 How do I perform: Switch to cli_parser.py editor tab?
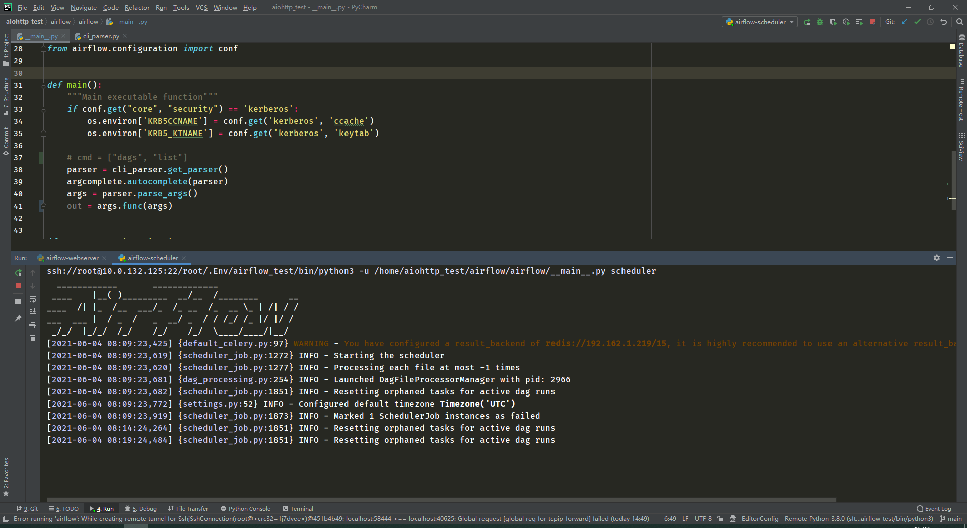tap(101, 36)
